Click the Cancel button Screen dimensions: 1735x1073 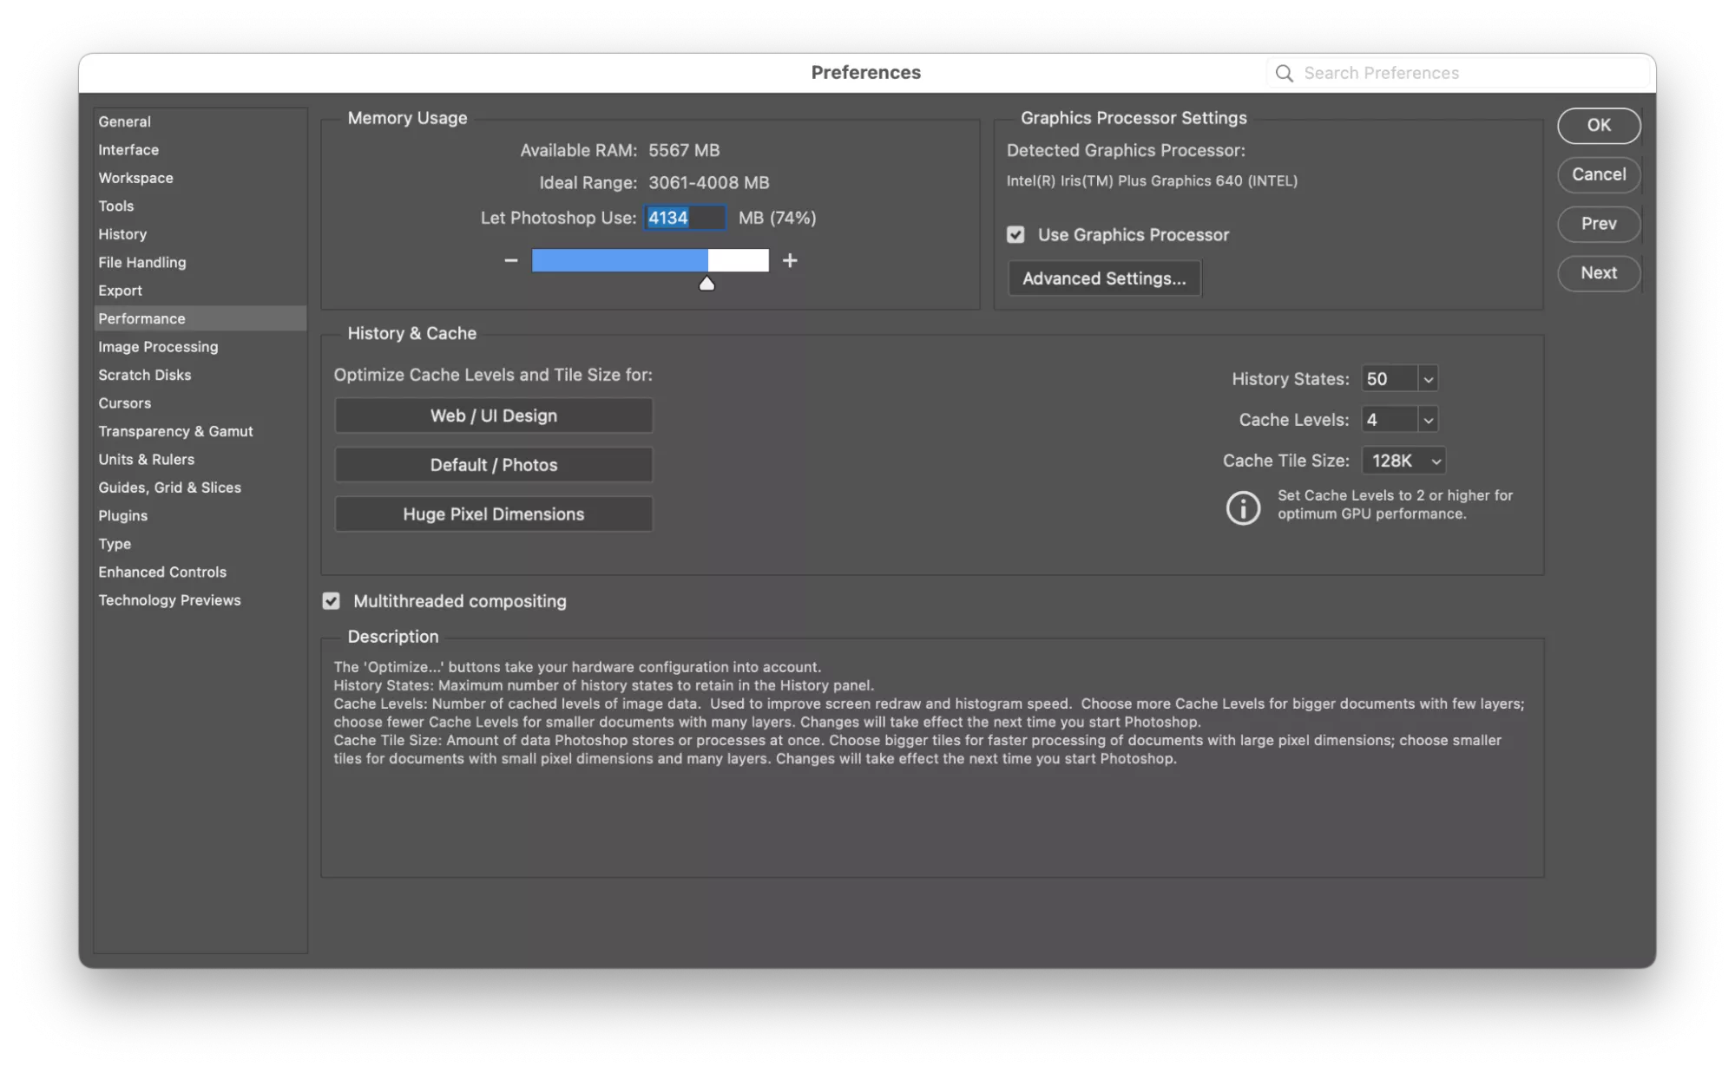coord(1599,174)
